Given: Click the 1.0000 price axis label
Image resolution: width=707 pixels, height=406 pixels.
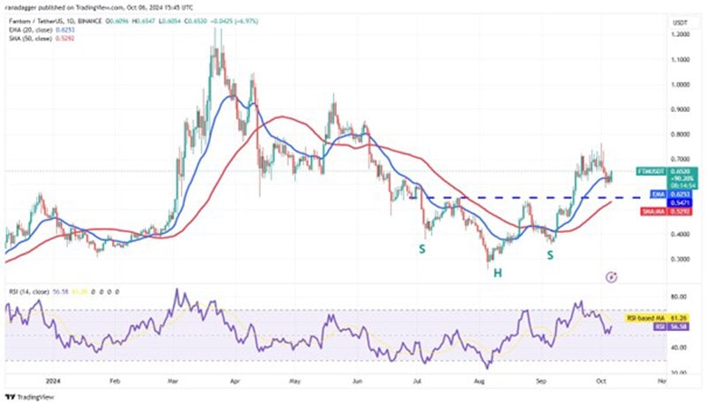Looking at the screenshot, I should [680, 85].
